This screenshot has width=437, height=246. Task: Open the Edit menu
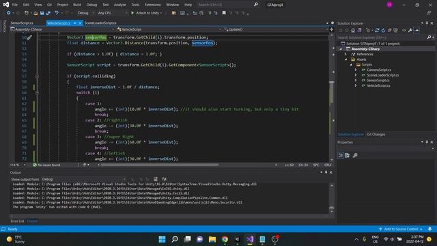[26, 5]
